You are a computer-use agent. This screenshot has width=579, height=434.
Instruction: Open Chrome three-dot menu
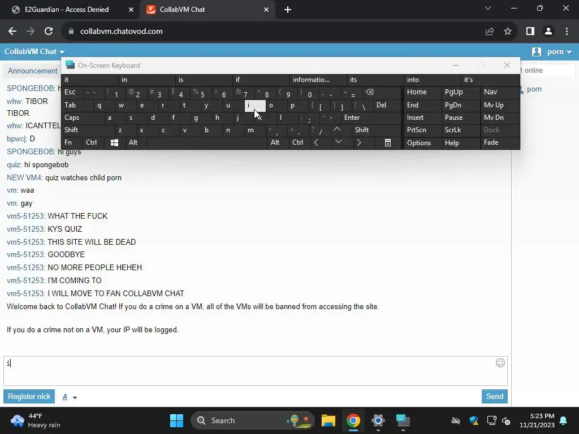click(x=567, y=32)
